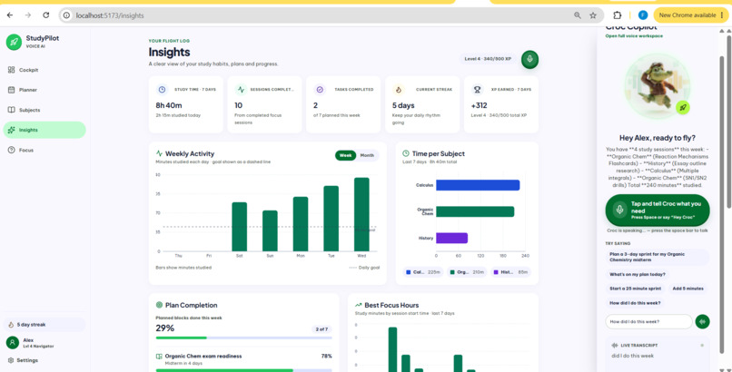Click the Best Focus Hours trend icon
Viewport: 732px width, 372px height.
pyautogui.click(x=359, y=305)
